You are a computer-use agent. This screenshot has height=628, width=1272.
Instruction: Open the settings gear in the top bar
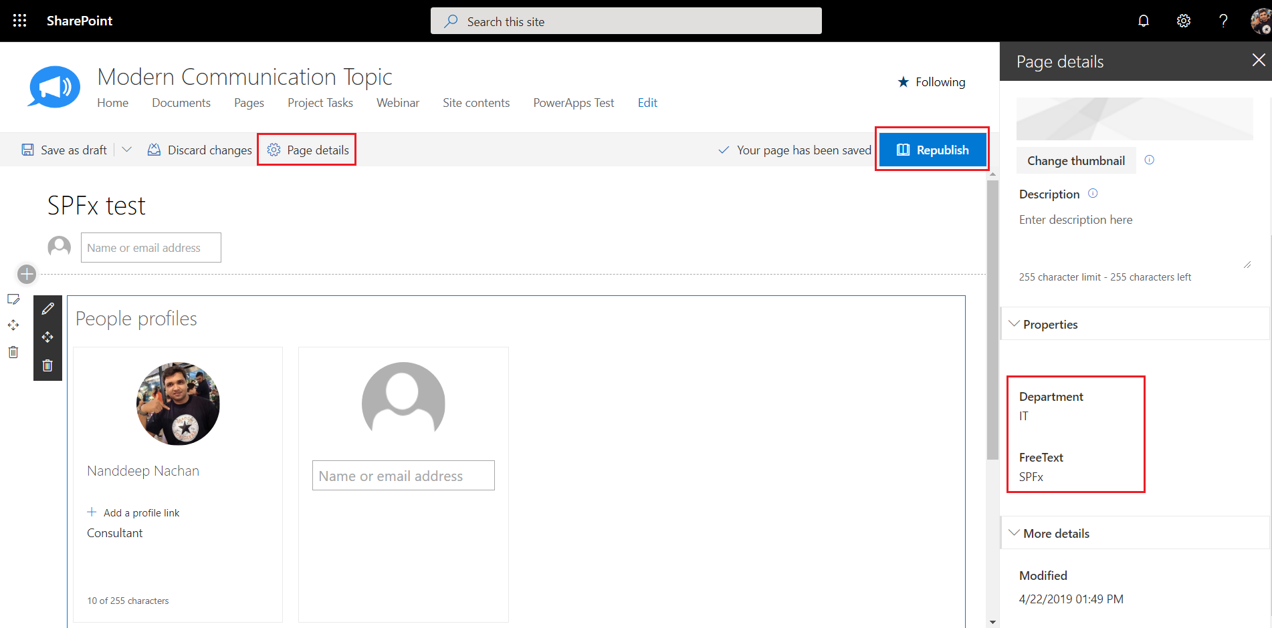1184,21
